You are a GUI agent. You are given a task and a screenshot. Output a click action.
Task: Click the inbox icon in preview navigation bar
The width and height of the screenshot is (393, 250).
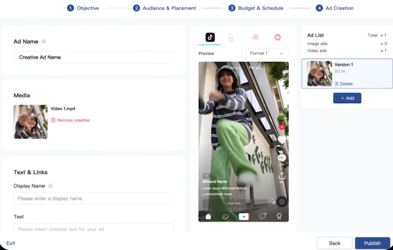pyautogui.click(x=262, y=216)
